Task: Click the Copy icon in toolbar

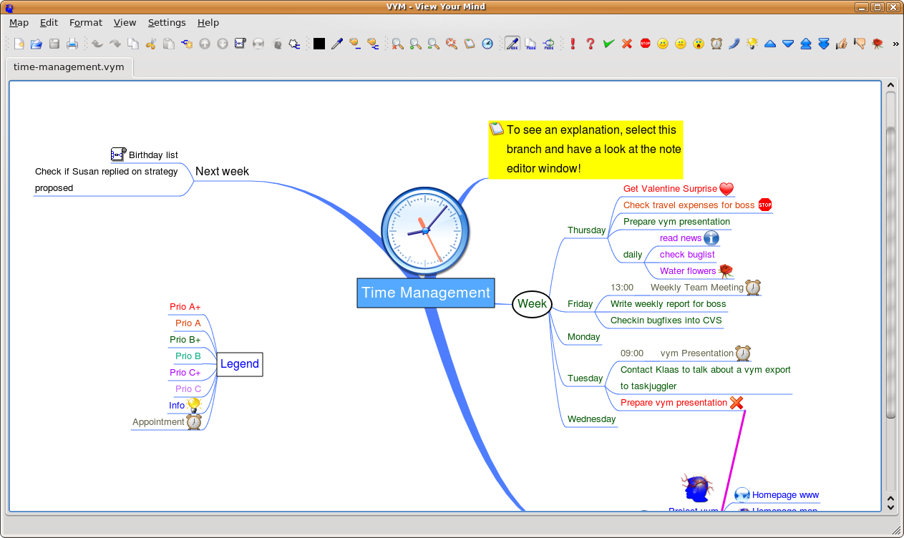Action: (133, 44)
